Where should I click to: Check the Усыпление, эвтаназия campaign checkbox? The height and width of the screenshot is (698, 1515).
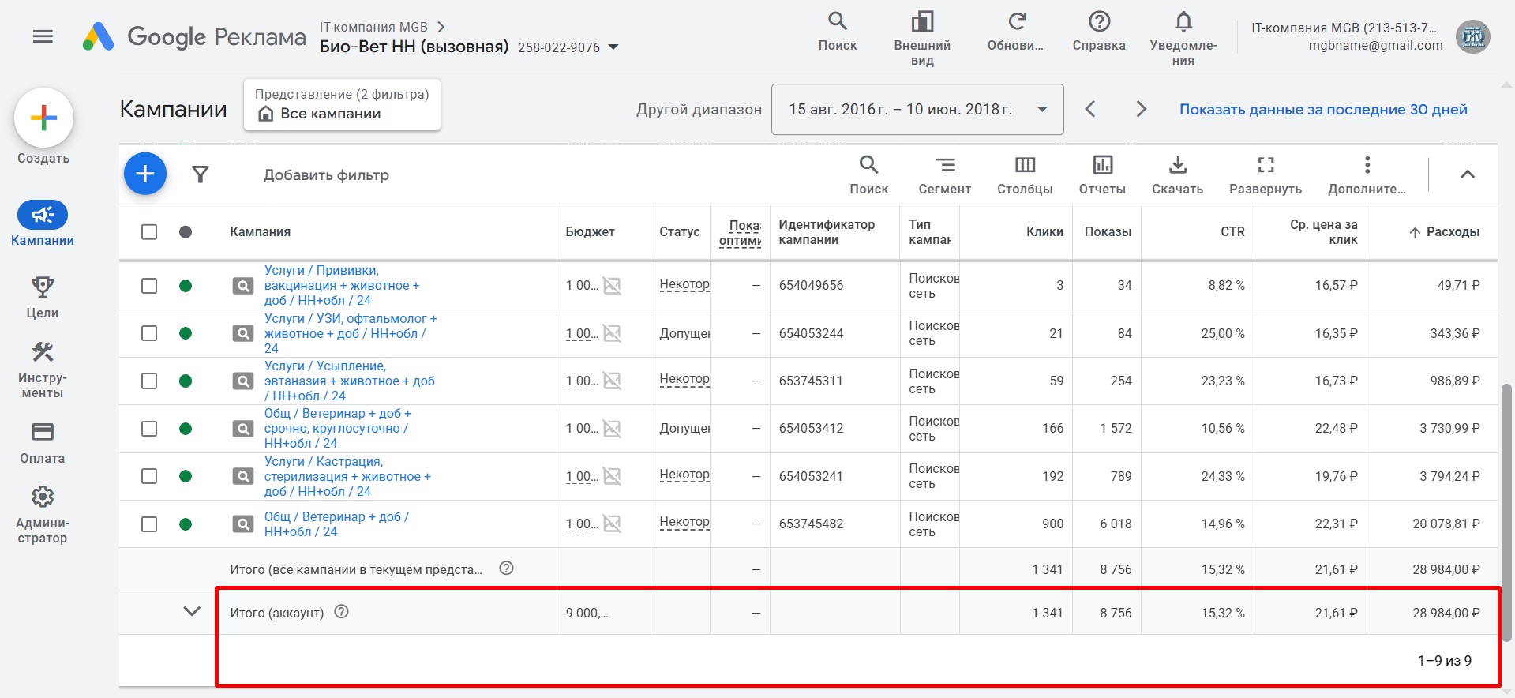[149, 381]
